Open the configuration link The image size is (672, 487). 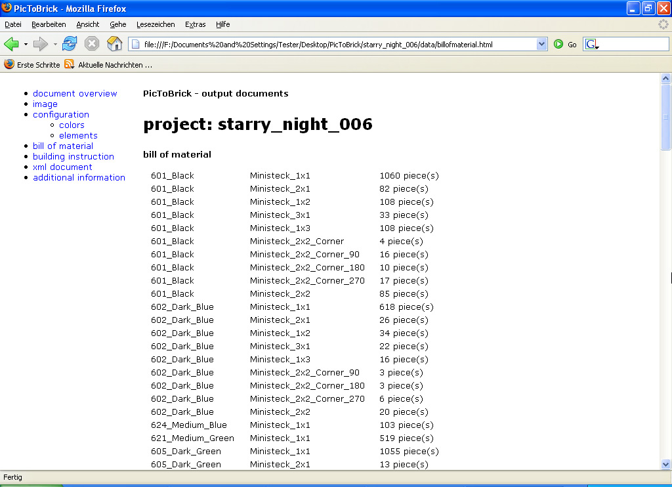[61, 114]
